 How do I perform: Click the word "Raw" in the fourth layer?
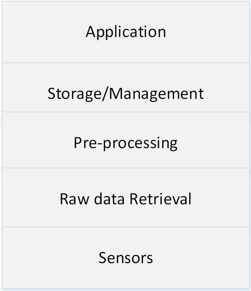(75, 199)
